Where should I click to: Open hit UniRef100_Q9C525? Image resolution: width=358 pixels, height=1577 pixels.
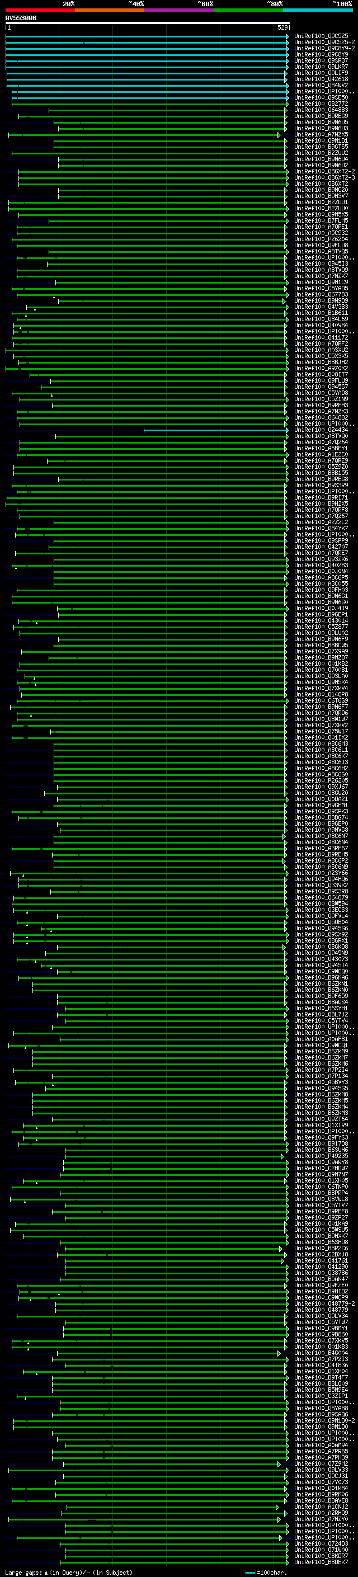321,36
